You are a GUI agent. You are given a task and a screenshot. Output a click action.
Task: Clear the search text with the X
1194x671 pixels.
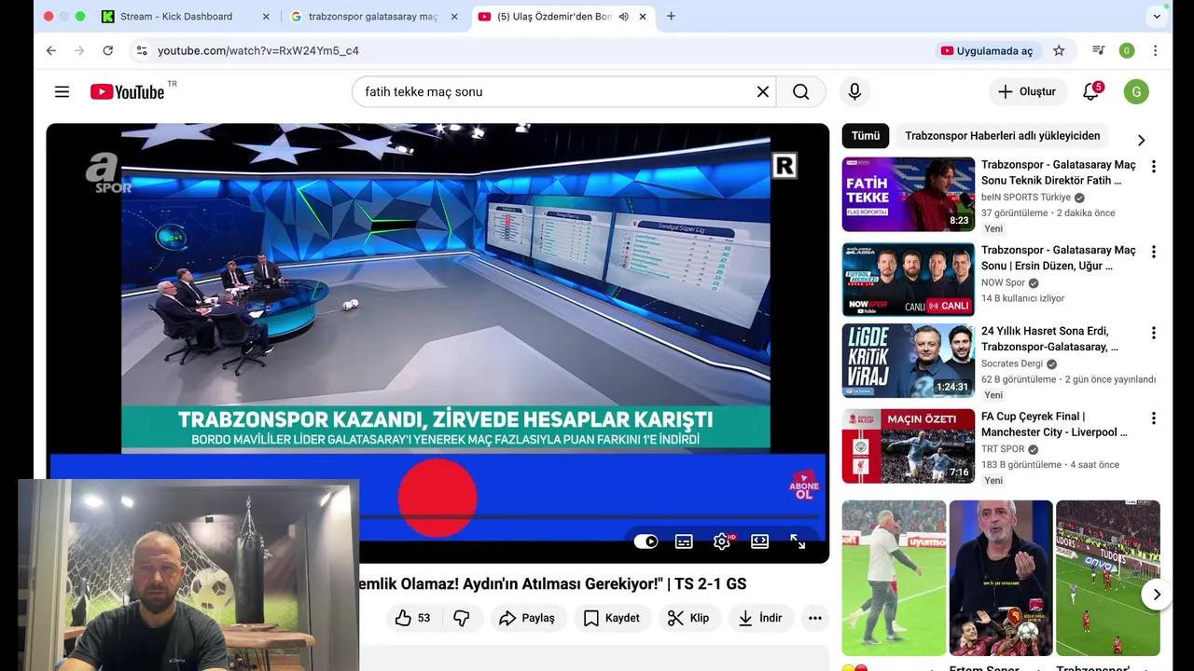762,91
